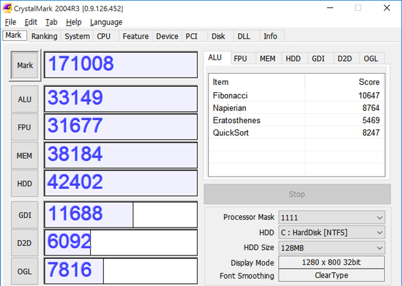Switch to the System tab

pyautogui.click(x=77, y=36)
